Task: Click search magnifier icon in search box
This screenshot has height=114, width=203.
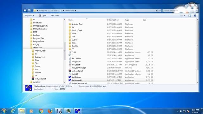Action: pyautogui.click(x=196, y=10)
